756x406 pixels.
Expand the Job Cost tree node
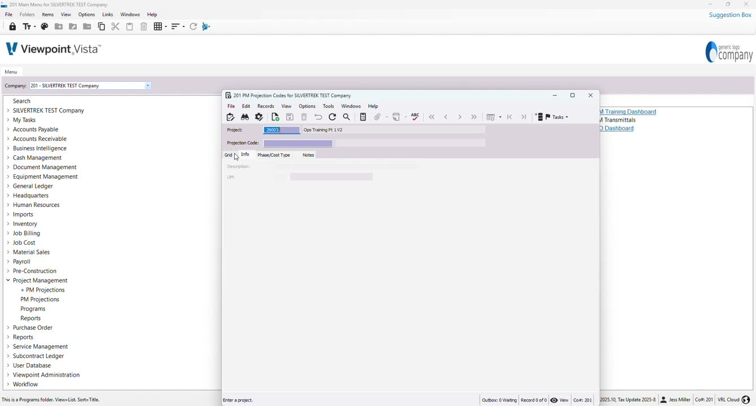pos(8,242)
